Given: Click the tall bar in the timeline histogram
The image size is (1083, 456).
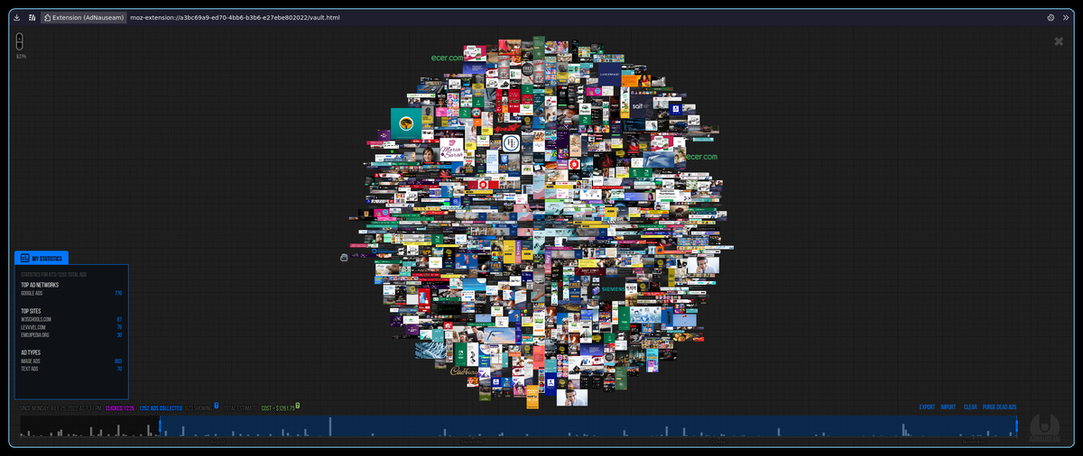Looking at the screenshot, I should 330,428.
